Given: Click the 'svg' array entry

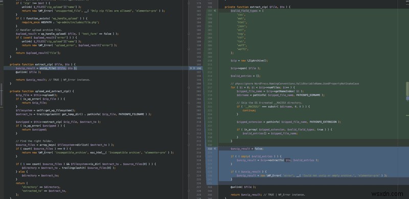Looking at the screenshot, I should pos(241,34).
